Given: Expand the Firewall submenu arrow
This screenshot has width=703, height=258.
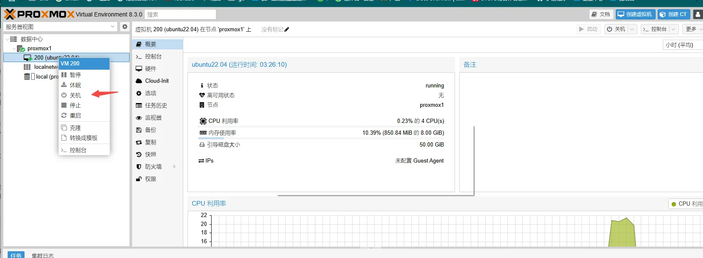Looking at the screenshot, I should [175, 166].
